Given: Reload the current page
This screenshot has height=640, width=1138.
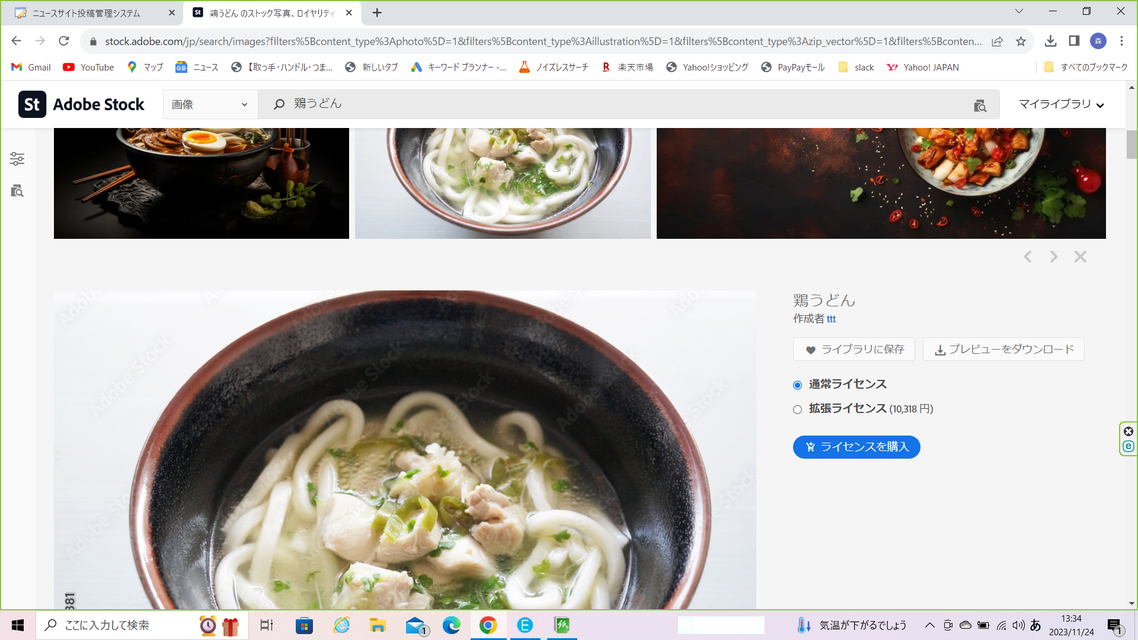Looking at the screenshot, I should (64, 41).
